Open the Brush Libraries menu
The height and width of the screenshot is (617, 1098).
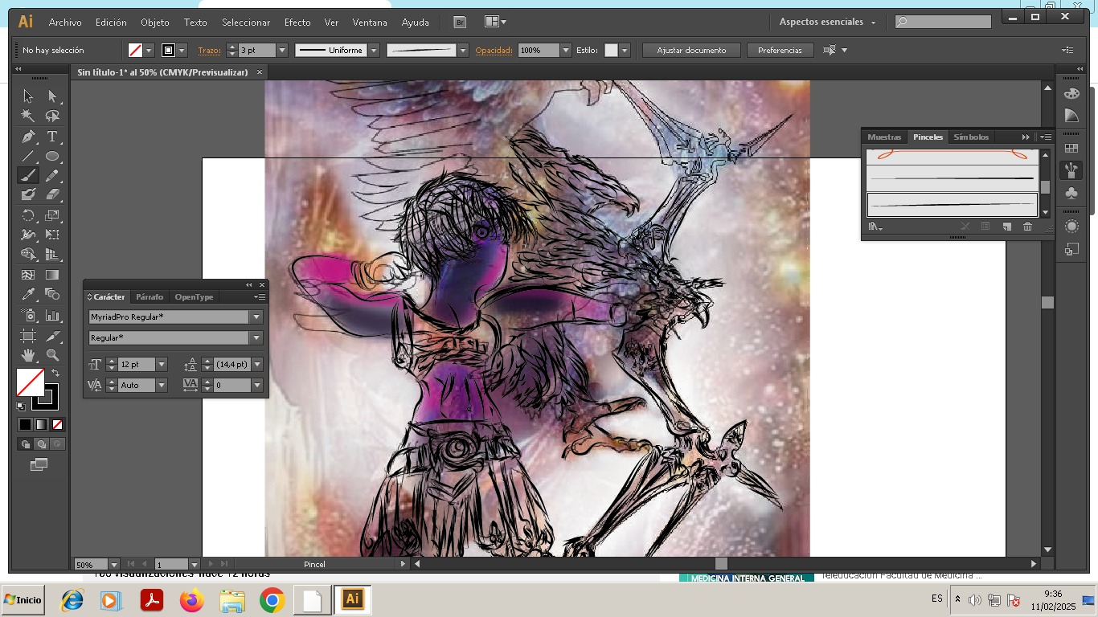click(875, 227)
